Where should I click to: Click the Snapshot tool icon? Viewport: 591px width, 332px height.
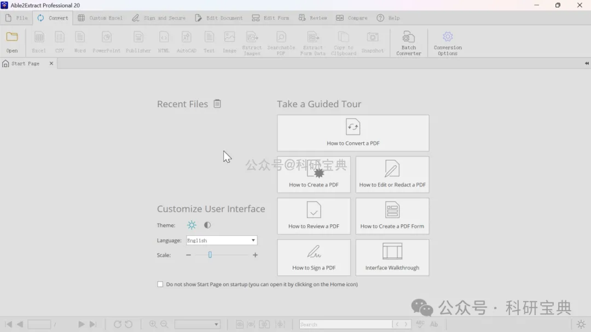[373, 42]
